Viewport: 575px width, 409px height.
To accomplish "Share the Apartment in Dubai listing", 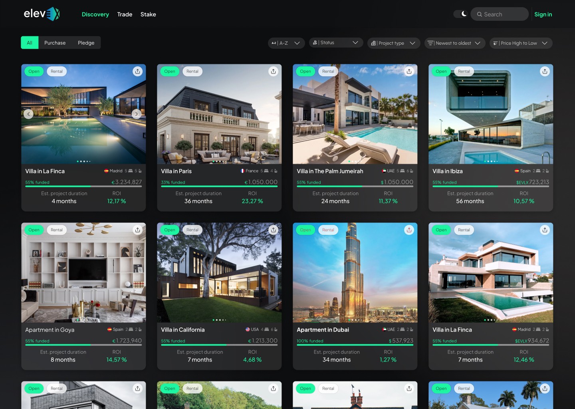I will (x=409, y=230).
